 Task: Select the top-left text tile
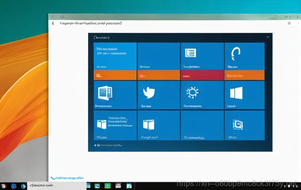click(x=115, y=56)
